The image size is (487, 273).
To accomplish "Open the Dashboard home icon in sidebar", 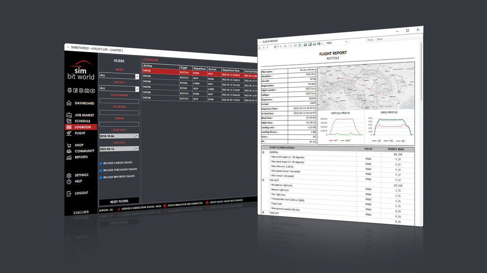I will coord(69,103).
